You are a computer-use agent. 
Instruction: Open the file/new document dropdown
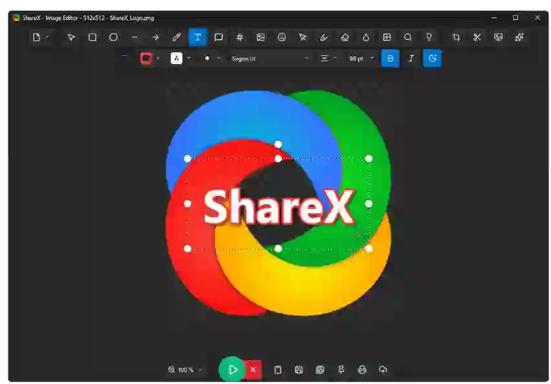click(40, 37)
